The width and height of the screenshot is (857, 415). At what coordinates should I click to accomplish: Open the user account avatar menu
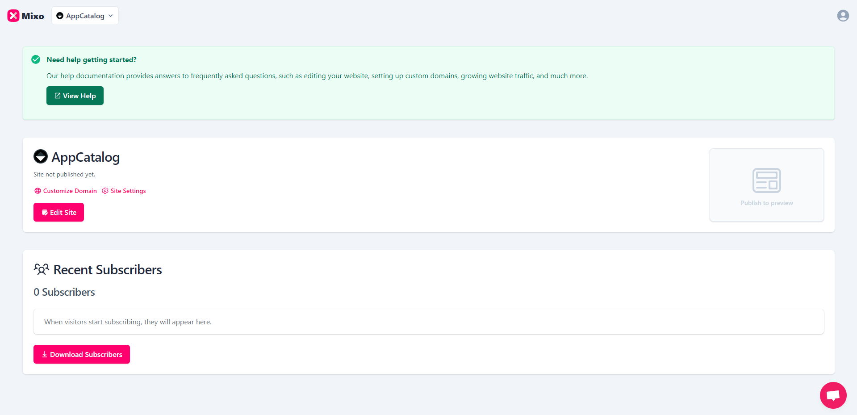pyautogui.click(x=843, y=16)
